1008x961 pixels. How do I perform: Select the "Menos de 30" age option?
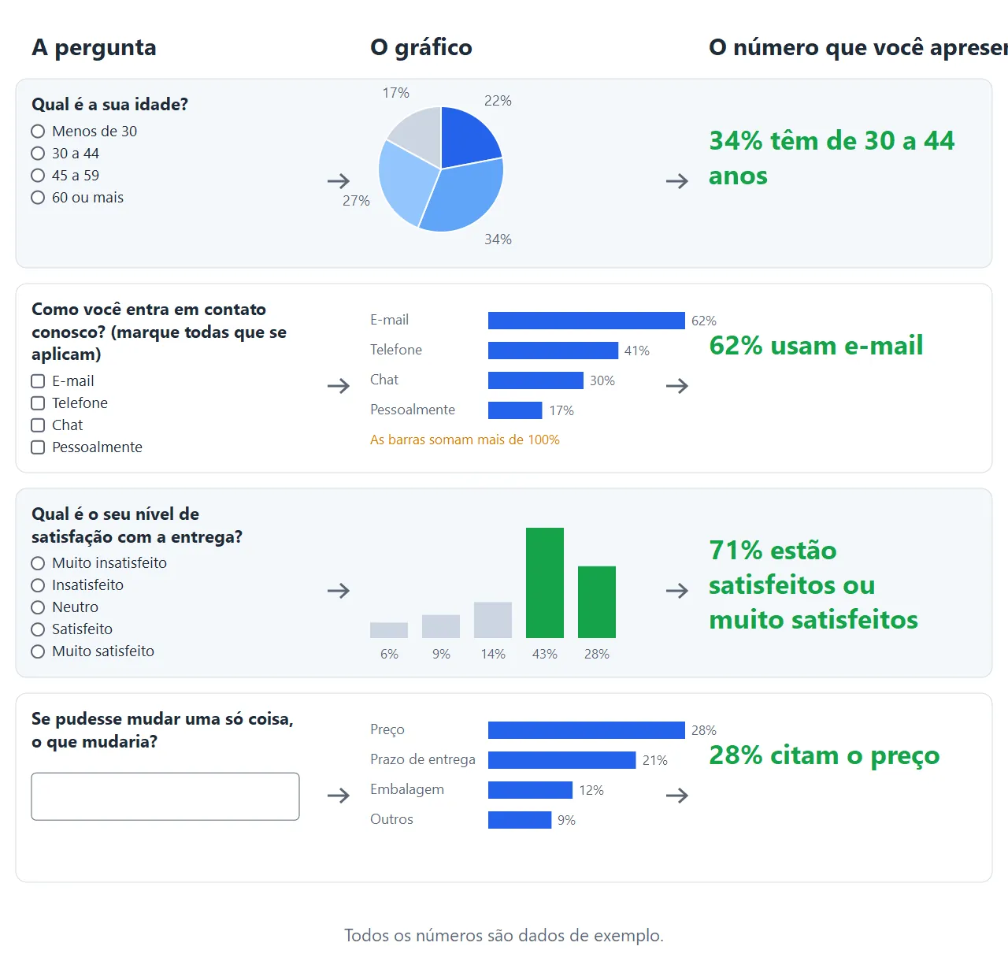click(38, 132)
